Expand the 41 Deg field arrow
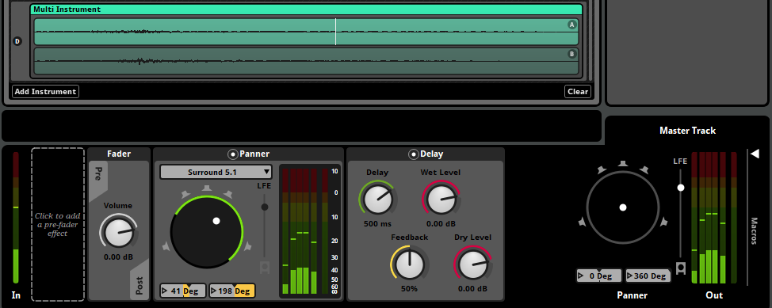The width and height of the screenshot is (772, 308). (x=164, y=291)
